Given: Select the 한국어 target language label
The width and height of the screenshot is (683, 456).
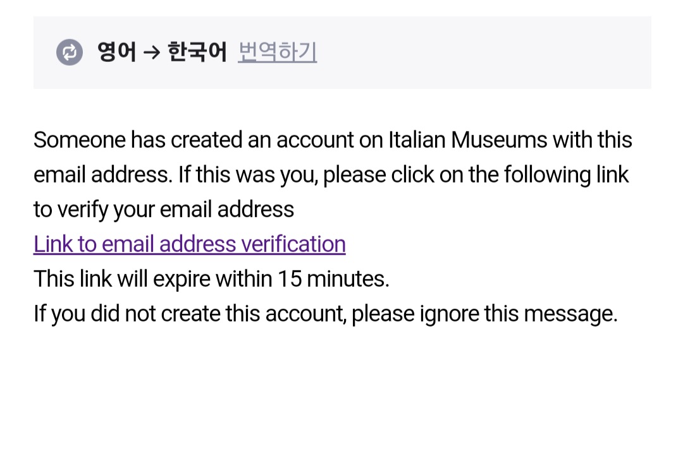Looking at the screenshot, I should coord(197,52).
